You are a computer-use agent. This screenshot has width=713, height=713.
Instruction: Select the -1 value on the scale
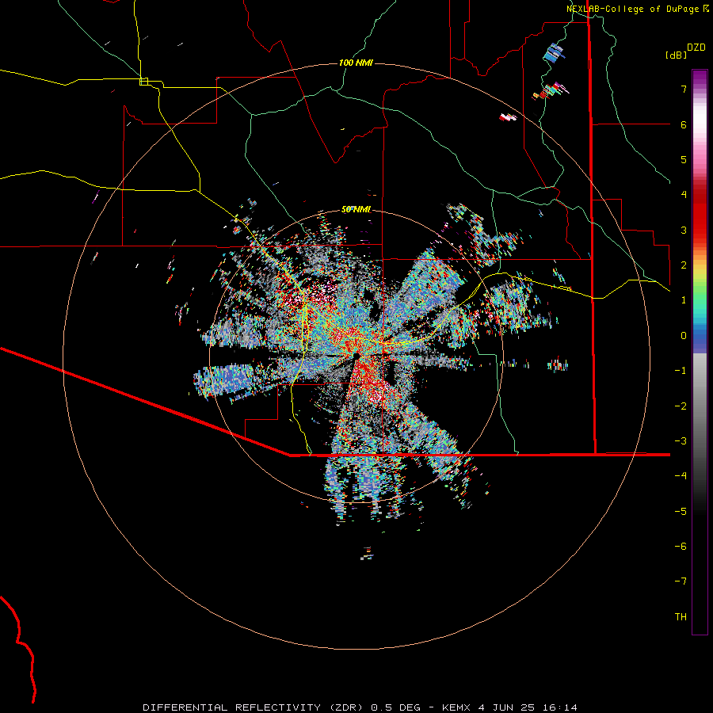click(681, 371)
